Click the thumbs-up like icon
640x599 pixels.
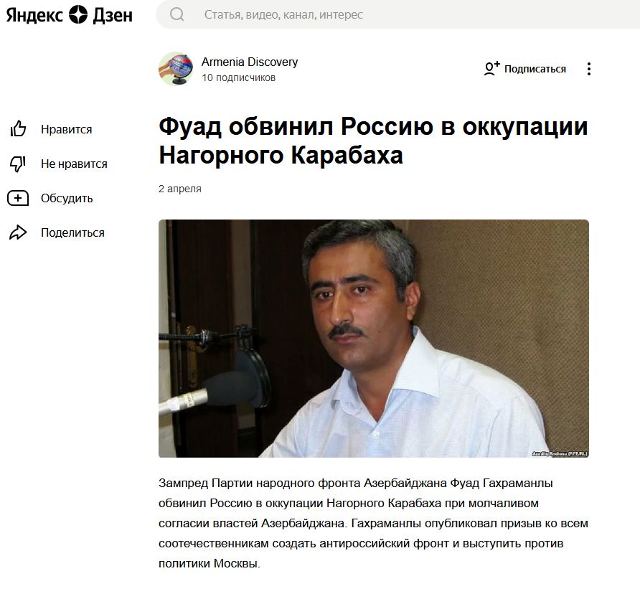[18, 129]
